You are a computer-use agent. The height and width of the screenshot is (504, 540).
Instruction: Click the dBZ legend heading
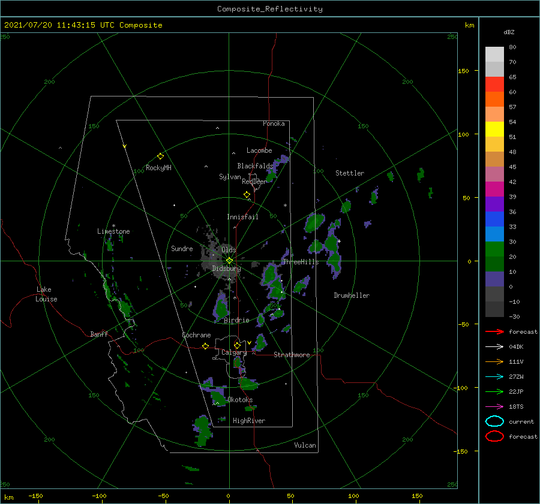[x=509, y=32]
